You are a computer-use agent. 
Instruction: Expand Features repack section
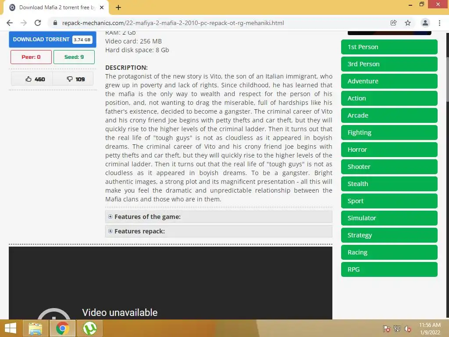coord(218,231)
